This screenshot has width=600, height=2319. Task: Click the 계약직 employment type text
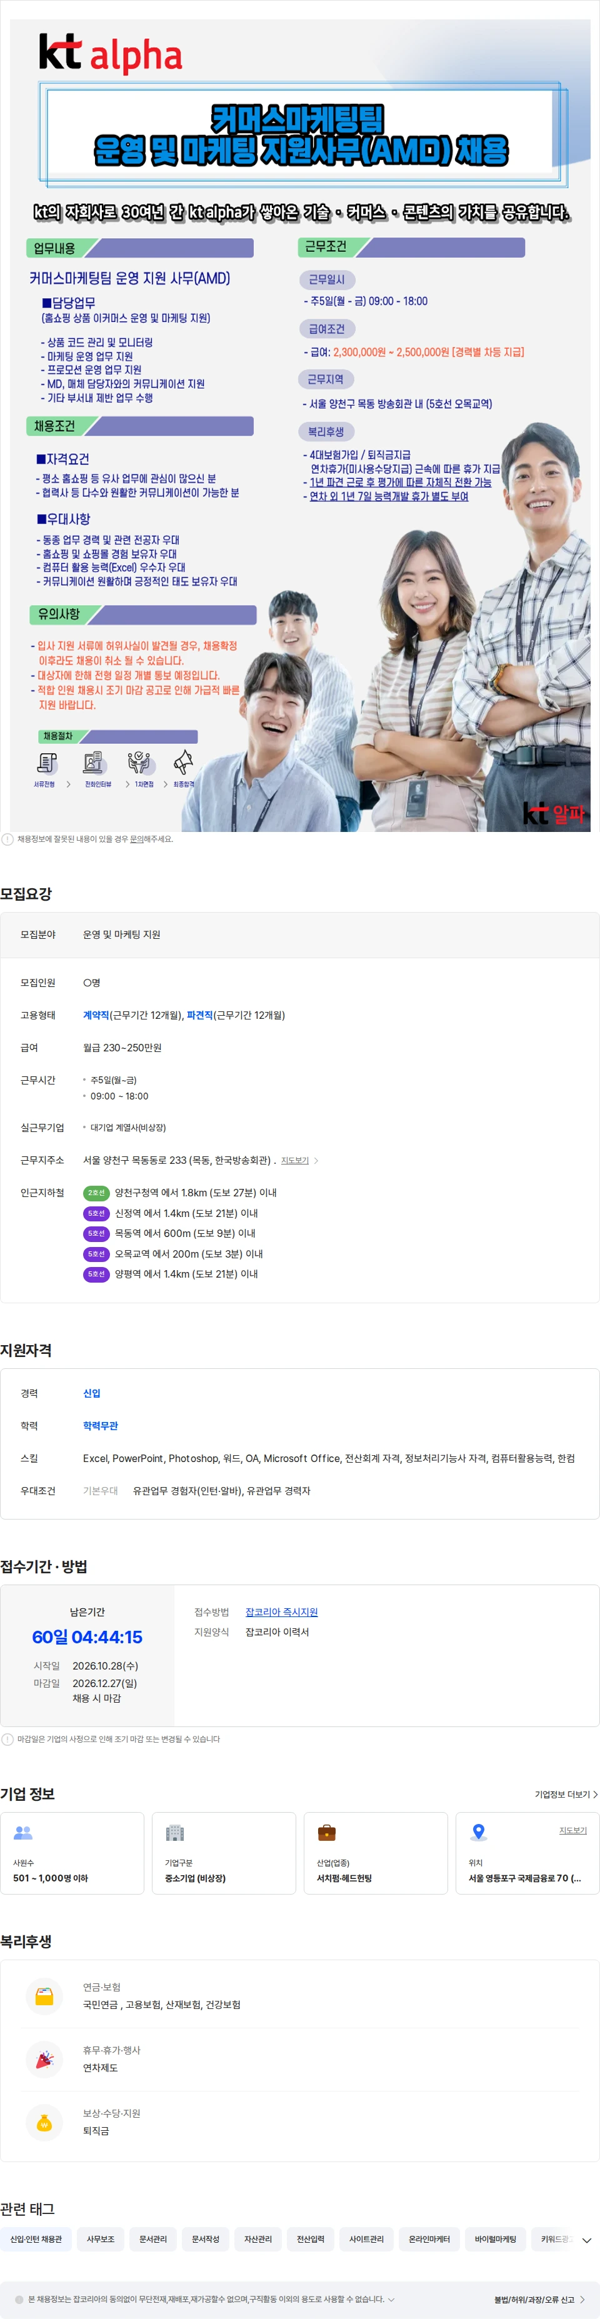[x=96, y=1016]
